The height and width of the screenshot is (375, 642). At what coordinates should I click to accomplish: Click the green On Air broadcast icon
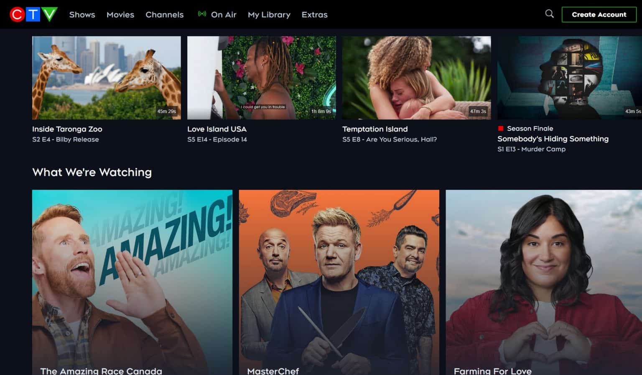[x=202, y=14]
